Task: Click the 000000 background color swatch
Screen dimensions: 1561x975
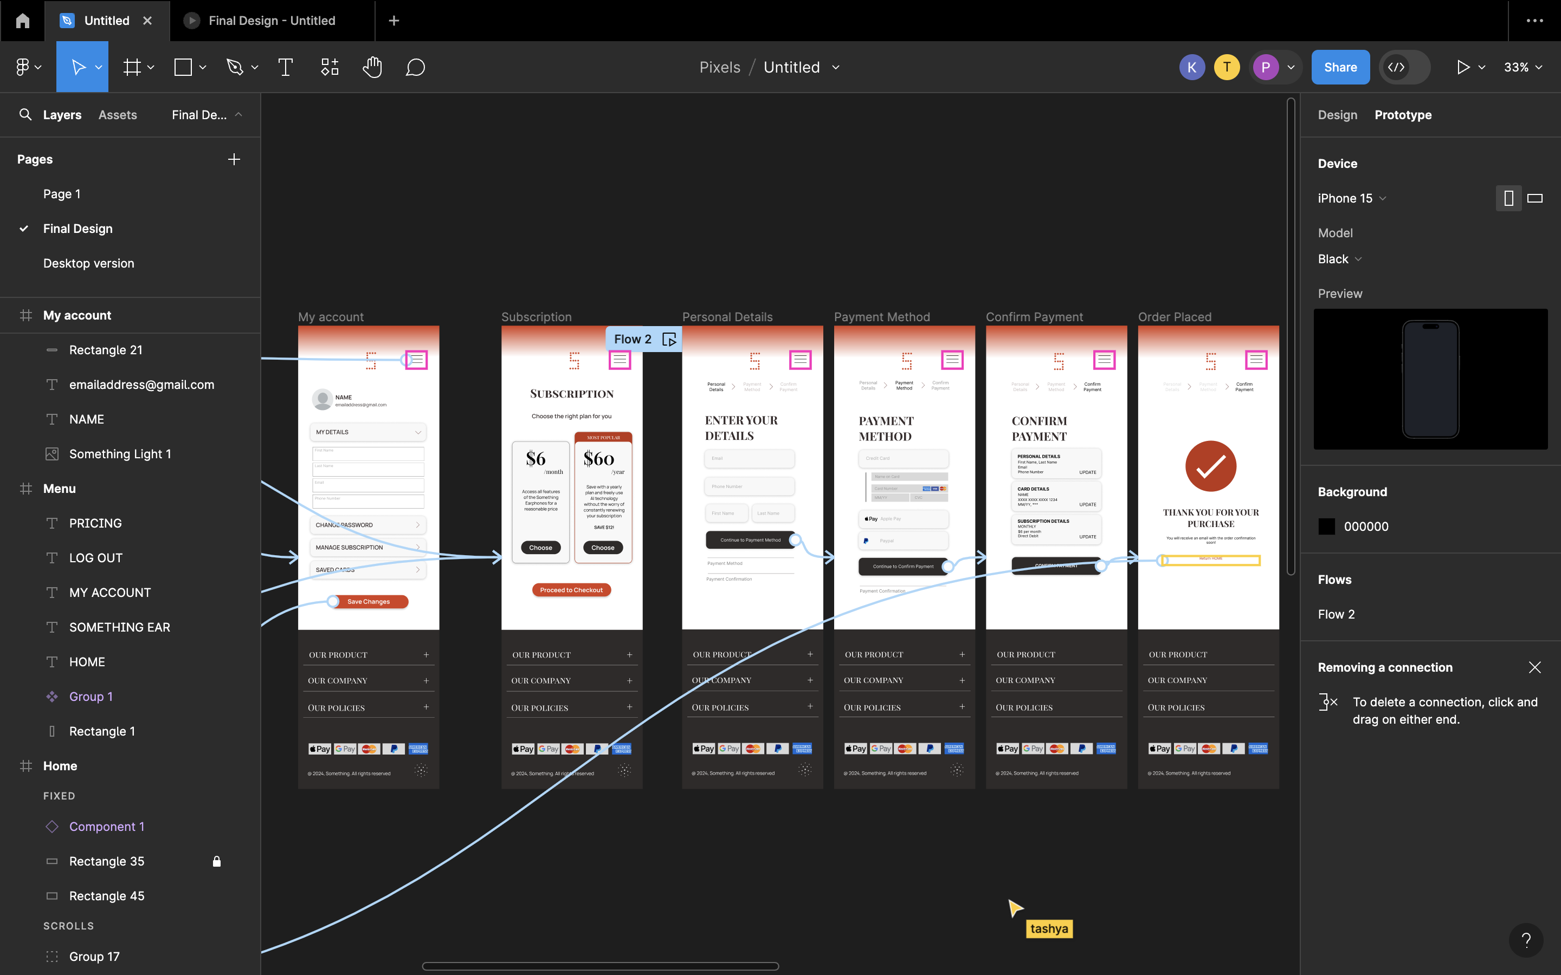Action: click(x=1326, y=526)
